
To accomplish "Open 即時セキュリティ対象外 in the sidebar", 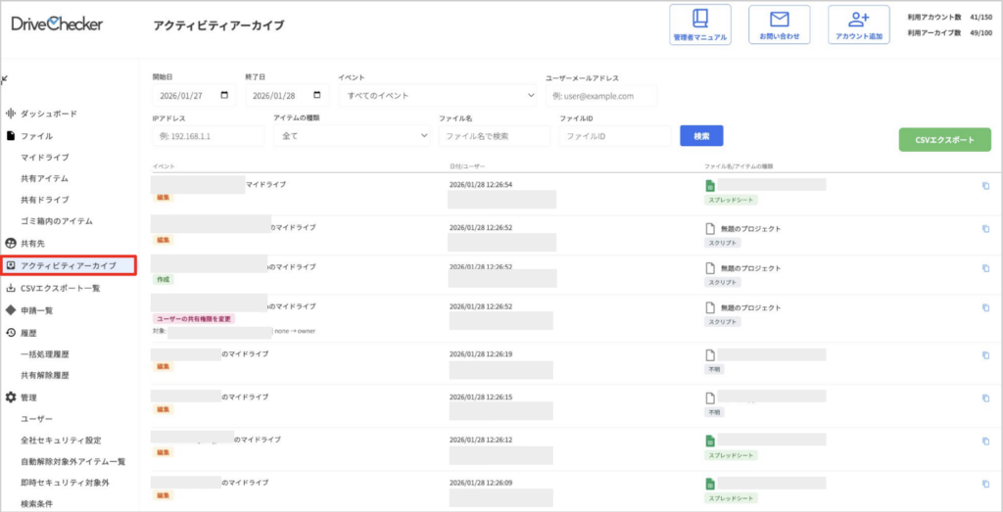I will pos(65,483).
